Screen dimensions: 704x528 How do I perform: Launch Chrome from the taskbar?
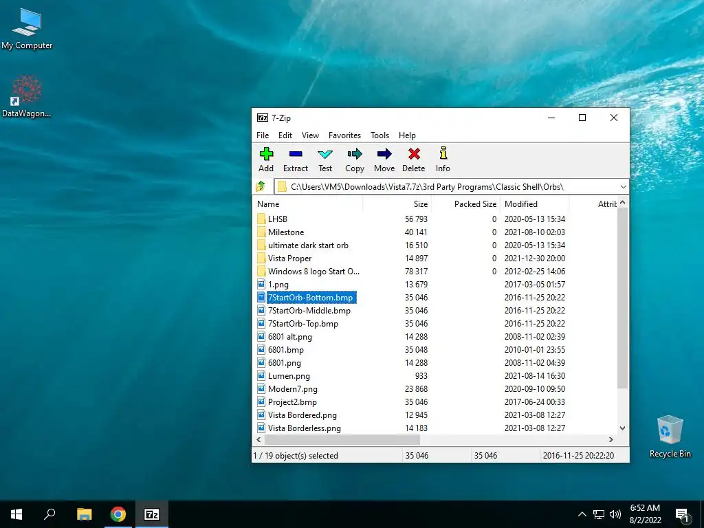(118, 514)
